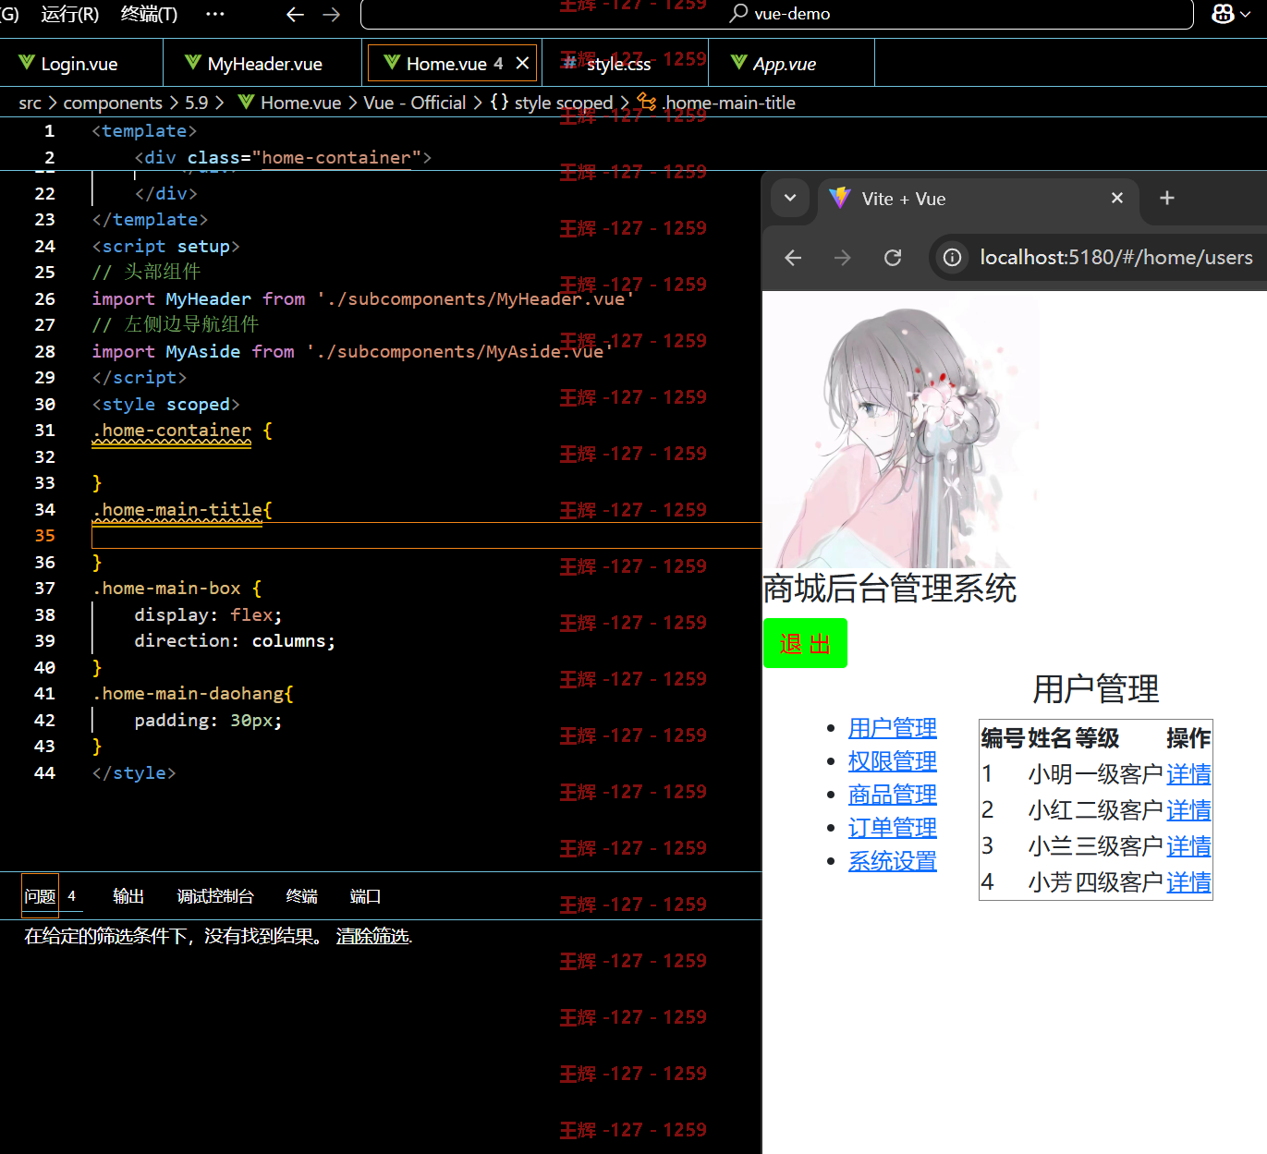Place cursor on empty line 35
This screenshot has width=1267, height=1154.
tap(425, 536)
